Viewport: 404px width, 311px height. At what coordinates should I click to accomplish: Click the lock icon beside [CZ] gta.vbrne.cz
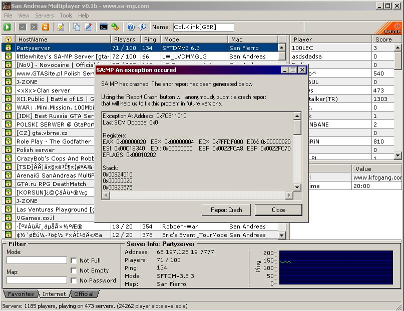point(8,132)
